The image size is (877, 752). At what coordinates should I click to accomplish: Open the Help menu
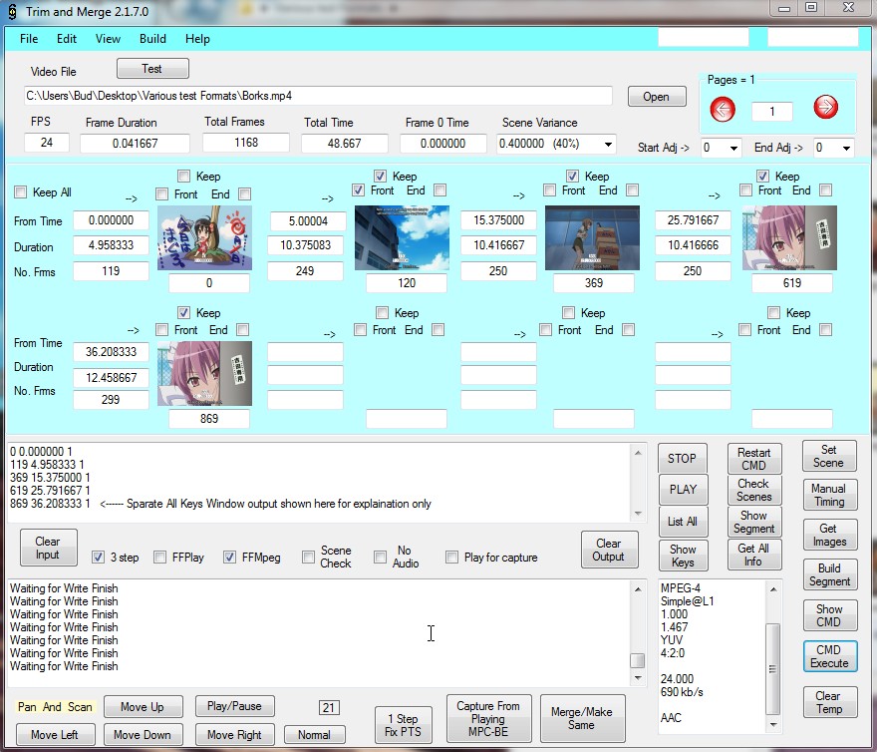point(197,39)
